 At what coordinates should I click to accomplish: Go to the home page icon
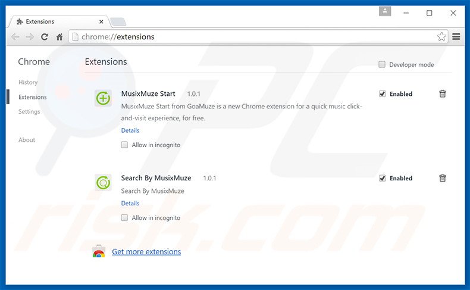coord(59,37)
